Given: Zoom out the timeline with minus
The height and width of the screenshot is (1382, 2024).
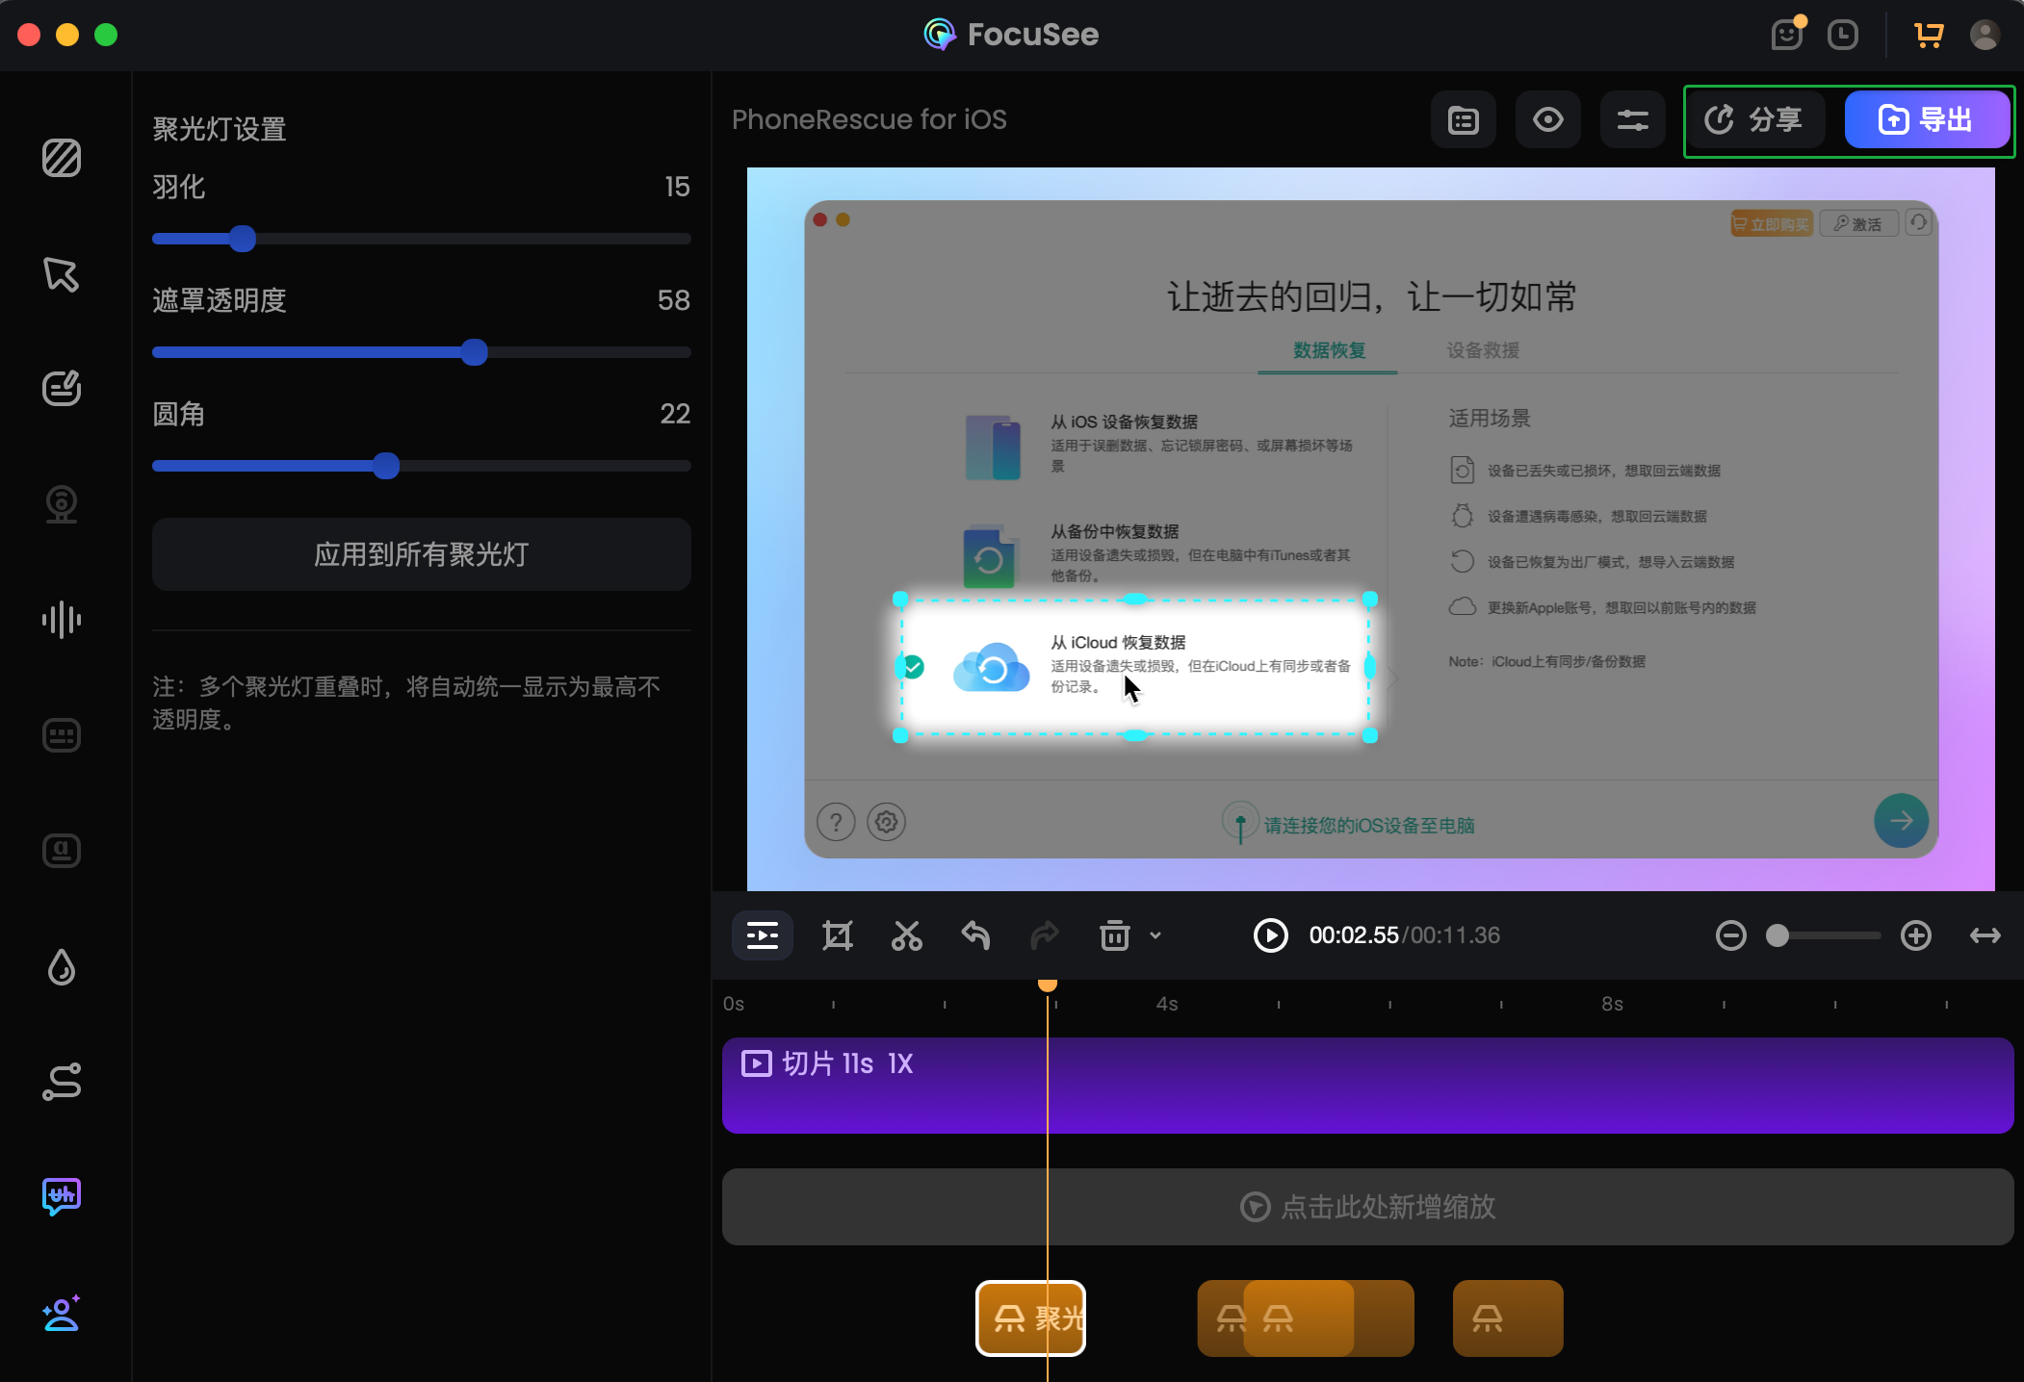Looking at the screenshot, I should (x=1731, y=935).
